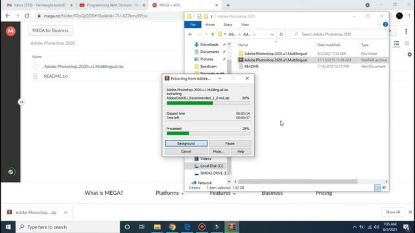This screenshot has height=233, width=415.
Task: Open the Explorer address path dropdown
Action: [272, 34]
